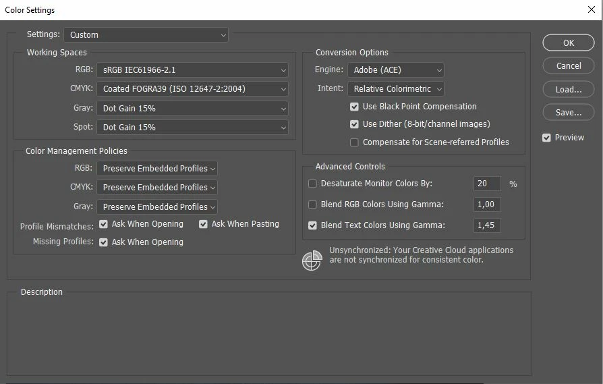The height and width of the screenshot is (384, 603).
Task: Toggle Use Dither (8-bit/channel images) checkbox
Action: point(354,124)
